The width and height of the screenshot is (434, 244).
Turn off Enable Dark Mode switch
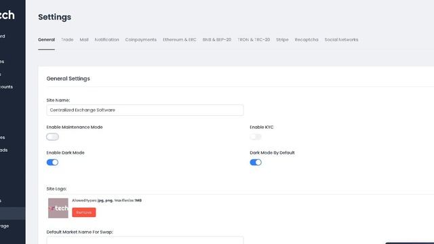pos(52,163)
